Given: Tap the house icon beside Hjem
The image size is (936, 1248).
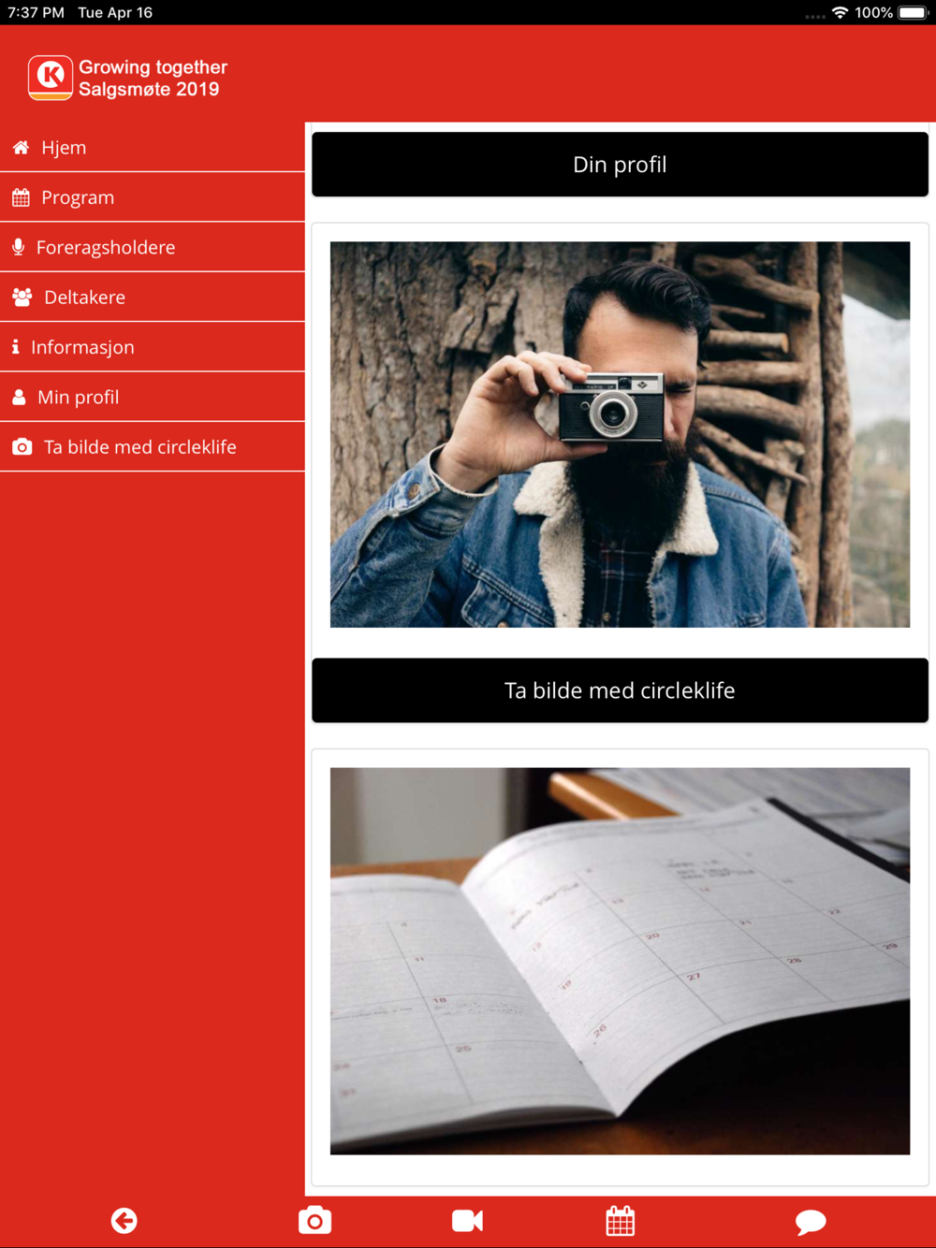Looking at the screenshot, I should (x=21, y=148).
